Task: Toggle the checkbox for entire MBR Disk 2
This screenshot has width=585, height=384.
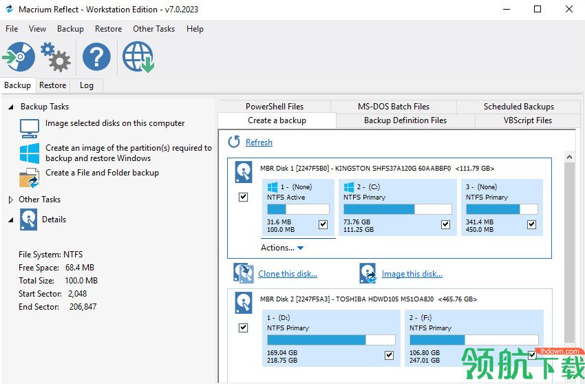Action: tap(243, 328)
